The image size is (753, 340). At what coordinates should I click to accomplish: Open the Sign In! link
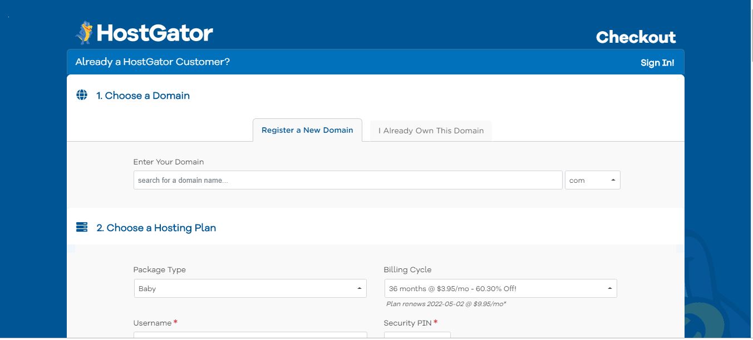(657, 63)
